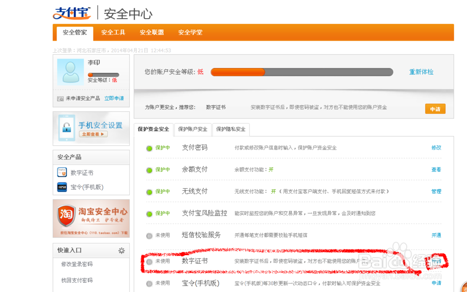467x292 pixels.
Task: Select the 保护资金安全 tab
Action: tap(153, 129)
